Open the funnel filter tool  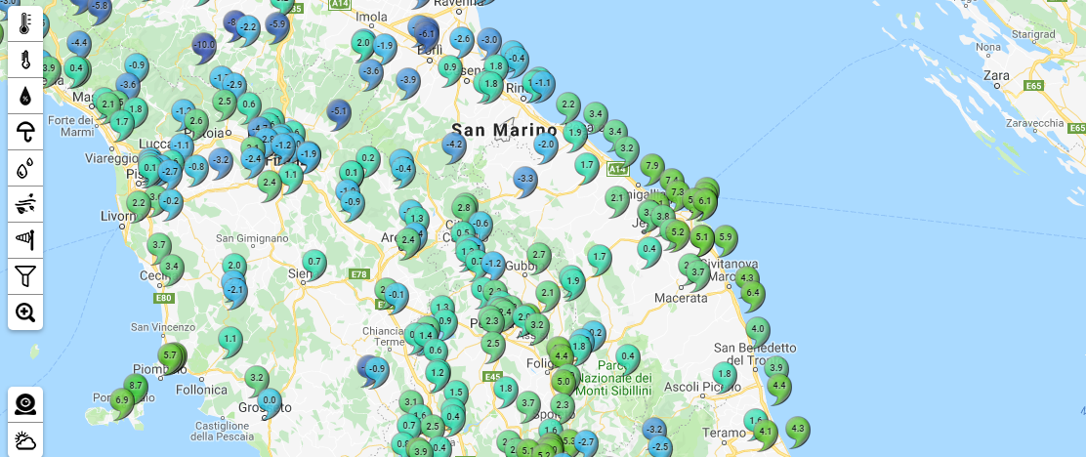(x=25, y=276)
